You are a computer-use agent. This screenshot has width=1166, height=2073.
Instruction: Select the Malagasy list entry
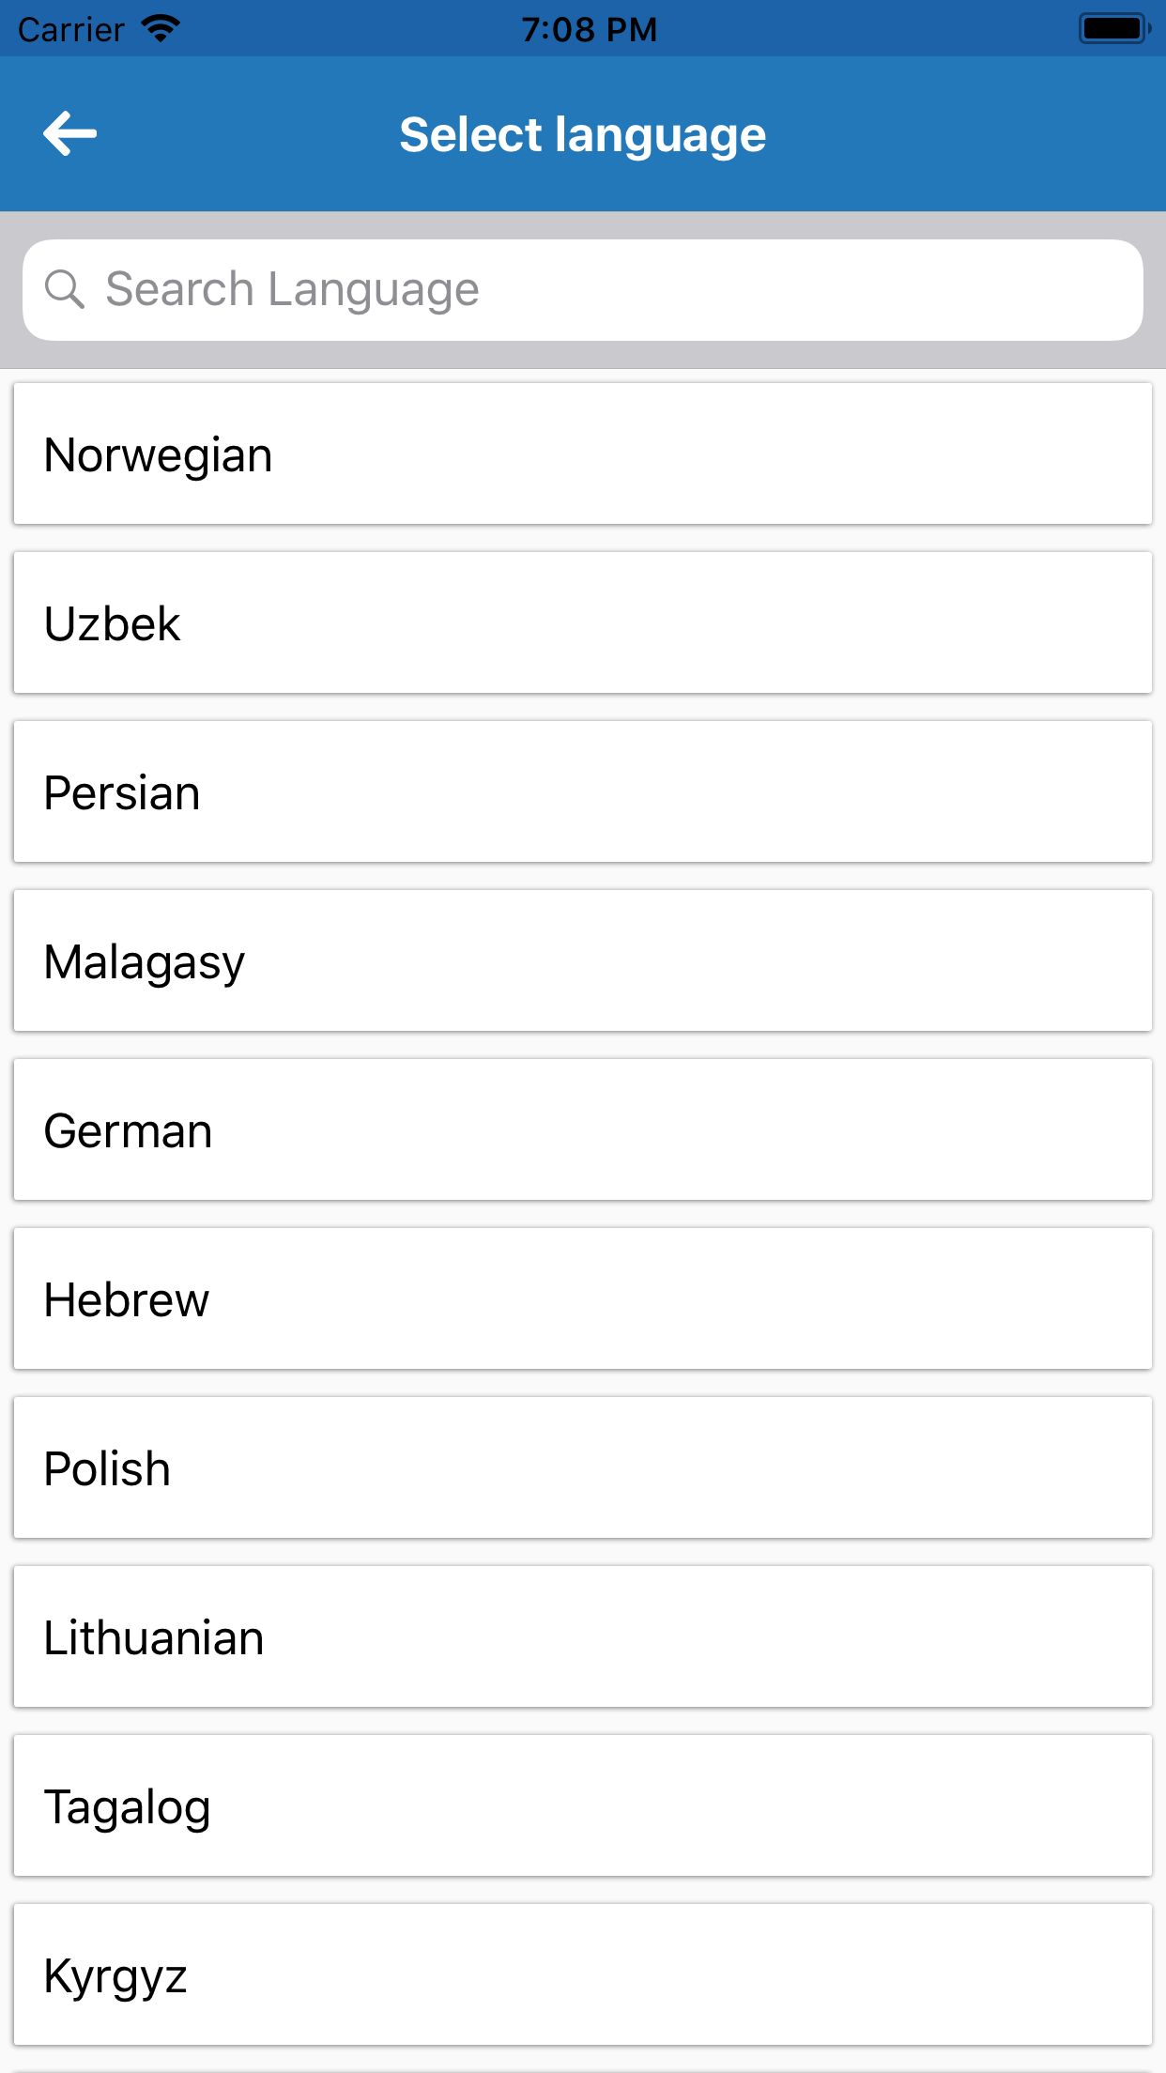click(582, 961)
